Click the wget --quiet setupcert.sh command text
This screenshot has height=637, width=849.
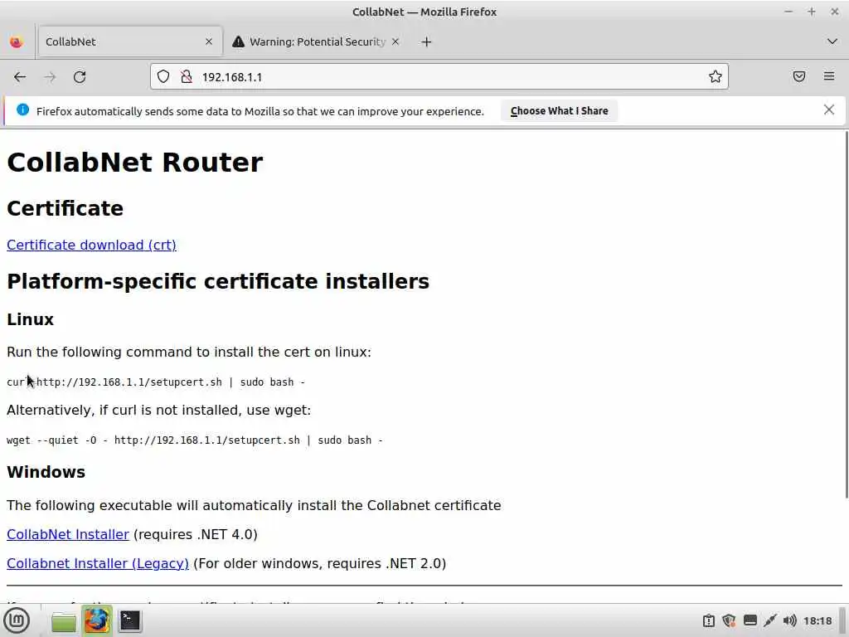pos(195,440)
